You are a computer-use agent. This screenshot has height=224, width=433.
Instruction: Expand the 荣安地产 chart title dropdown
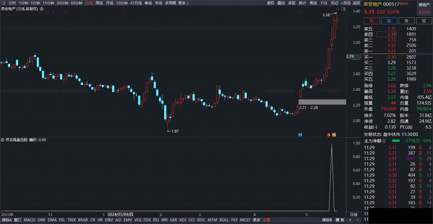pyautogui.click(x=42, y=9)
